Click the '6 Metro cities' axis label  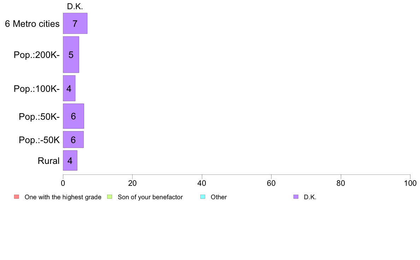(x=32, y=24)
